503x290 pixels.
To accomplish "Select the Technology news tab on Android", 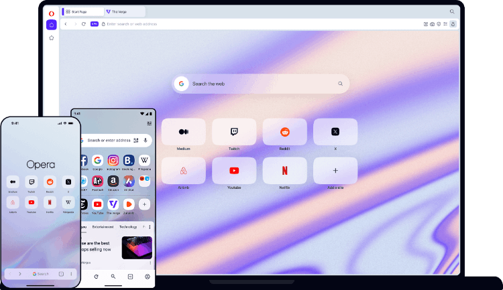I will point(127,227).
